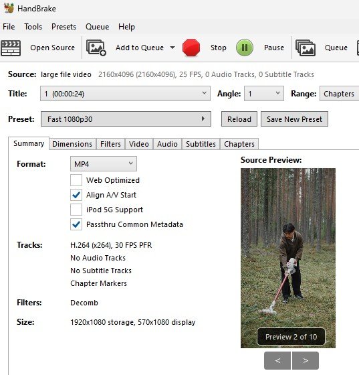Click the Save New Preset button
The image size is (359, 375).
click(x=294, y=119)
